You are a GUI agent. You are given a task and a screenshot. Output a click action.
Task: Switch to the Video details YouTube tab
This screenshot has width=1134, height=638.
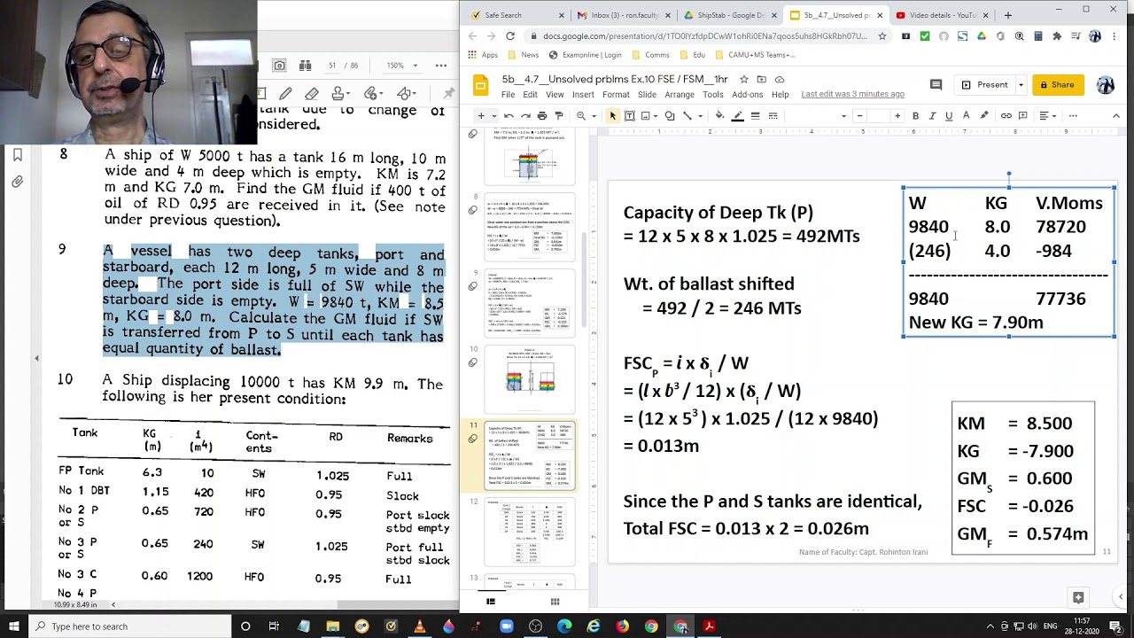pos(941,15)
